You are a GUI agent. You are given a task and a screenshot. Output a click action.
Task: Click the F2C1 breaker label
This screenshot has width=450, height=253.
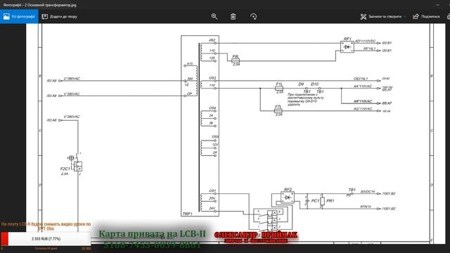[65, 169]
